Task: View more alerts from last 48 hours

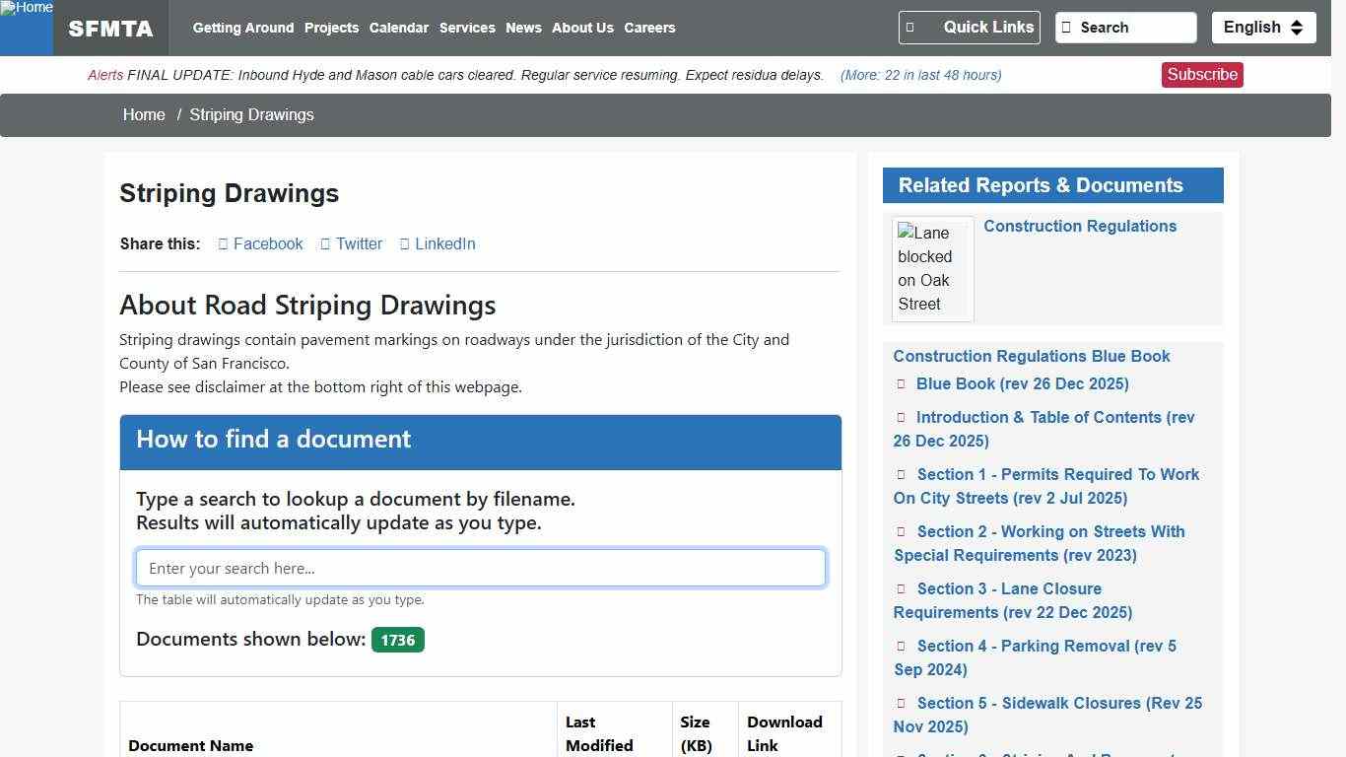Action: click(x=920, y=75)
